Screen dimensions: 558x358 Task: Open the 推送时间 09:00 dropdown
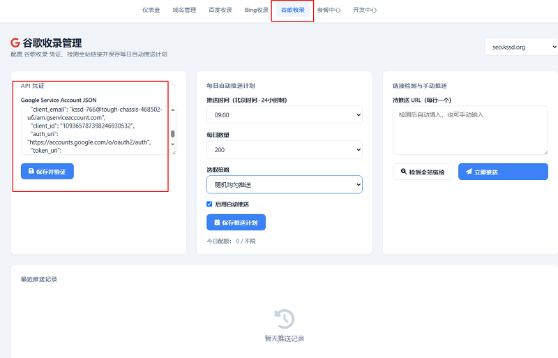285,115
